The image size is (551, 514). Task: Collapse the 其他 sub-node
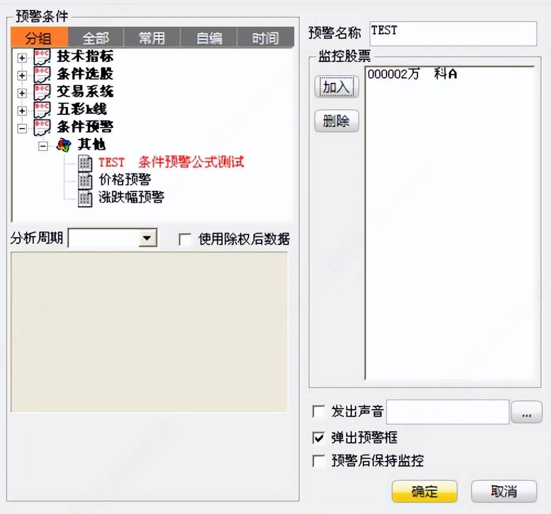click(43, 146)
